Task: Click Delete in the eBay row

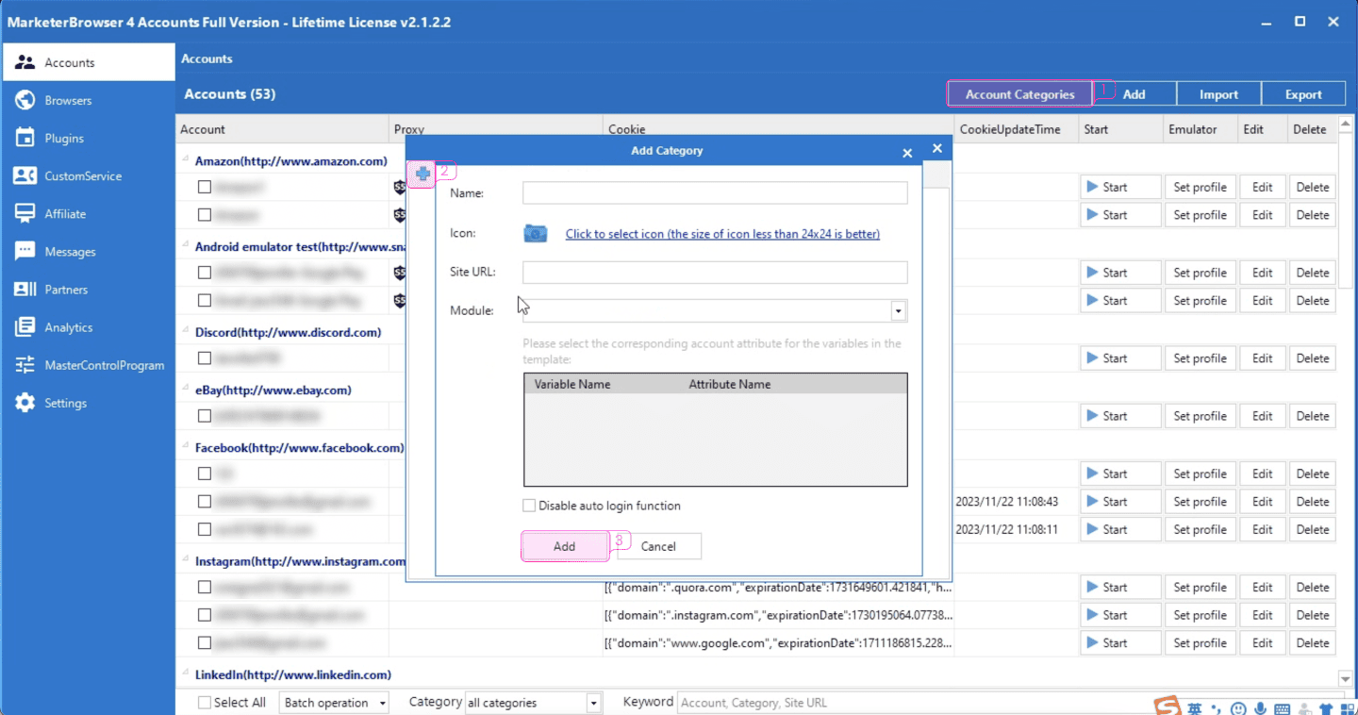Action: point(1312,416)
